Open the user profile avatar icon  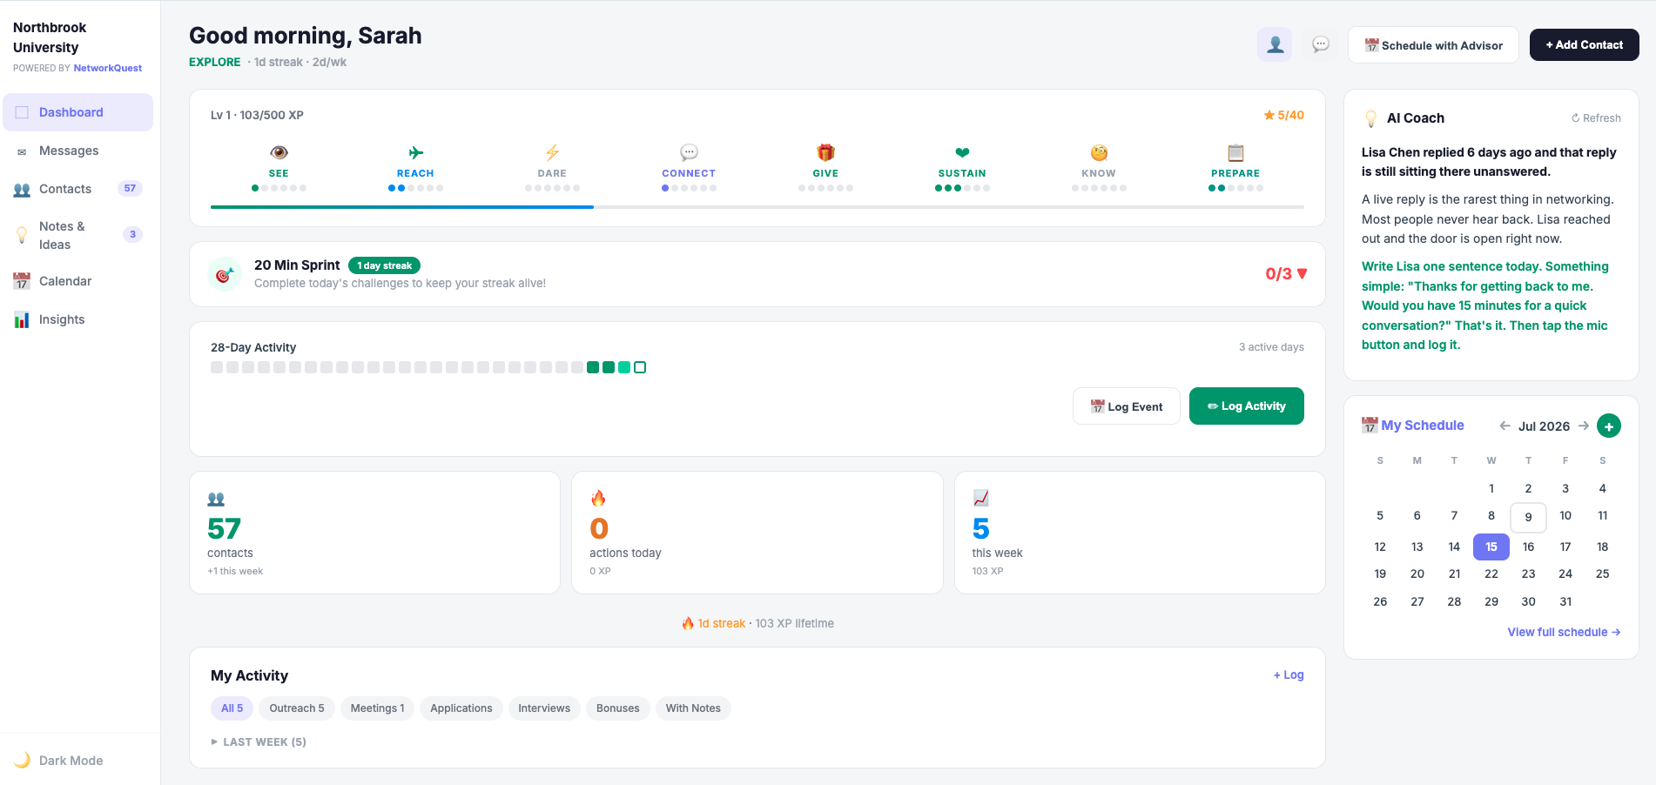click(1275, 44)
